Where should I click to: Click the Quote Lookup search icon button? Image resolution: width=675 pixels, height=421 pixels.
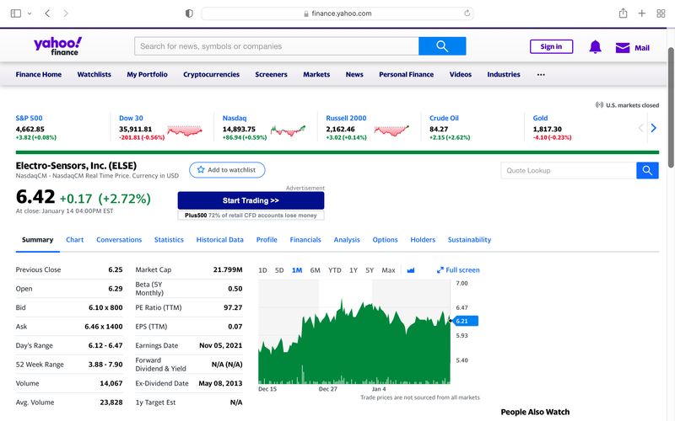647,171
